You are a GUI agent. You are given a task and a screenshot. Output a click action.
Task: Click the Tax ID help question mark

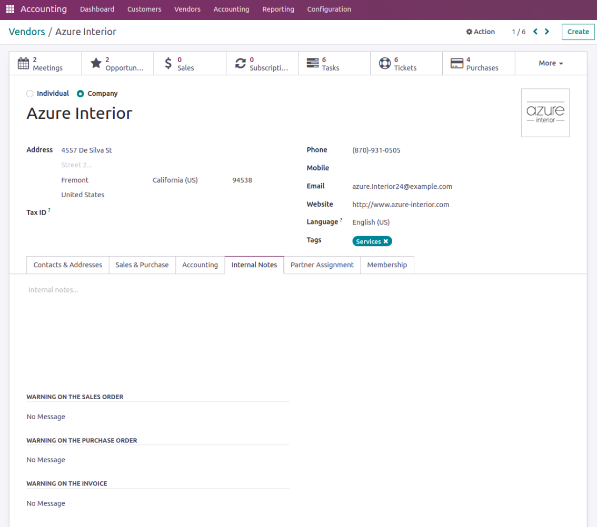[49, 210]
